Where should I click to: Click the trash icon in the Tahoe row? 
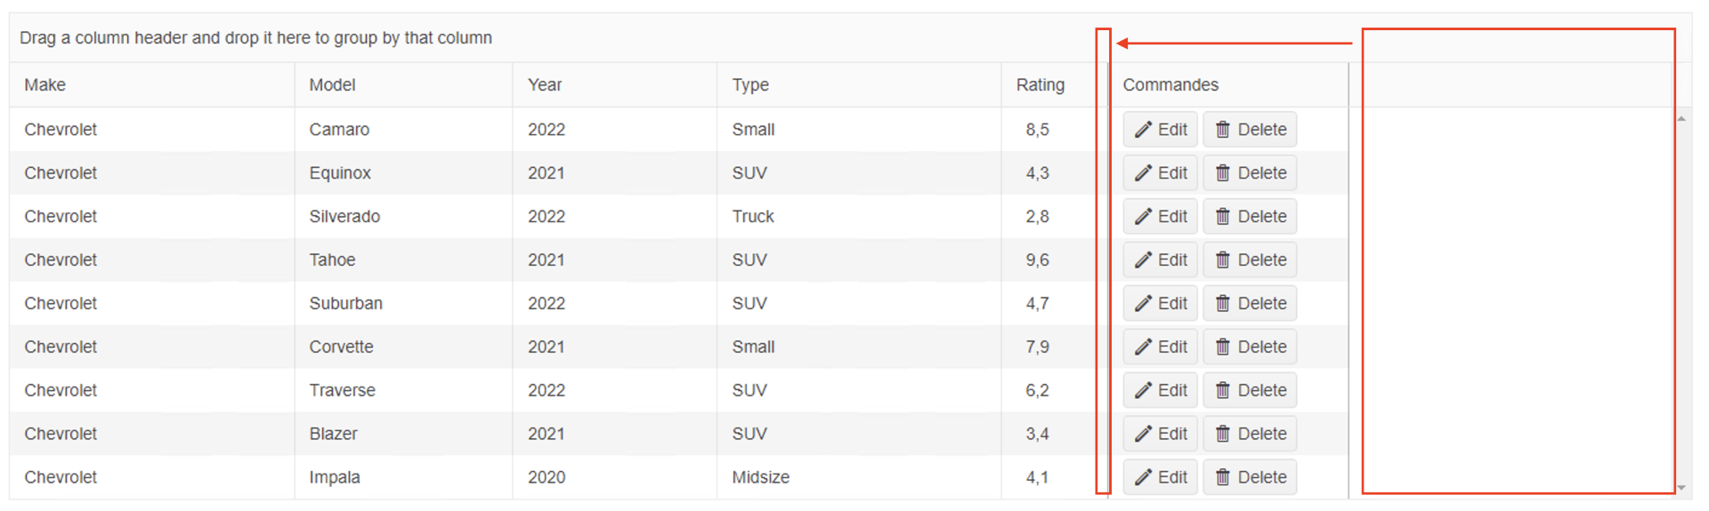click(1223, 260)
